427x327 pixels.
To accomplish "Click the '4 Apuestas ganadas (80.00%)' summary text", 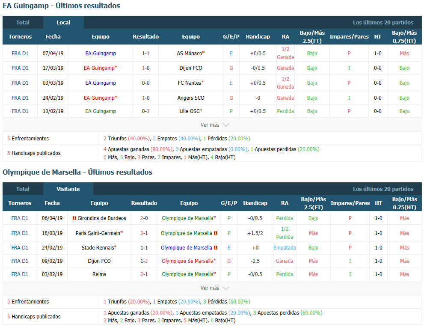I will click(138, 149).
